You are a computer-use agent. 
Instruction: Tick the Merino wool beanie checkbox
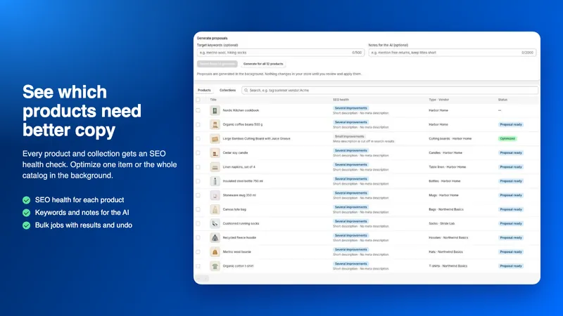[198, 252]
